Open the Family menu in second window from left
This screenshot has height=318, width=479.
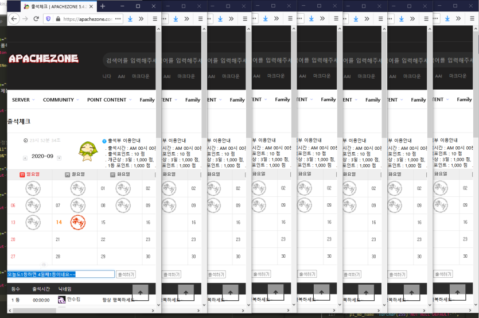[x=193, y=100]
